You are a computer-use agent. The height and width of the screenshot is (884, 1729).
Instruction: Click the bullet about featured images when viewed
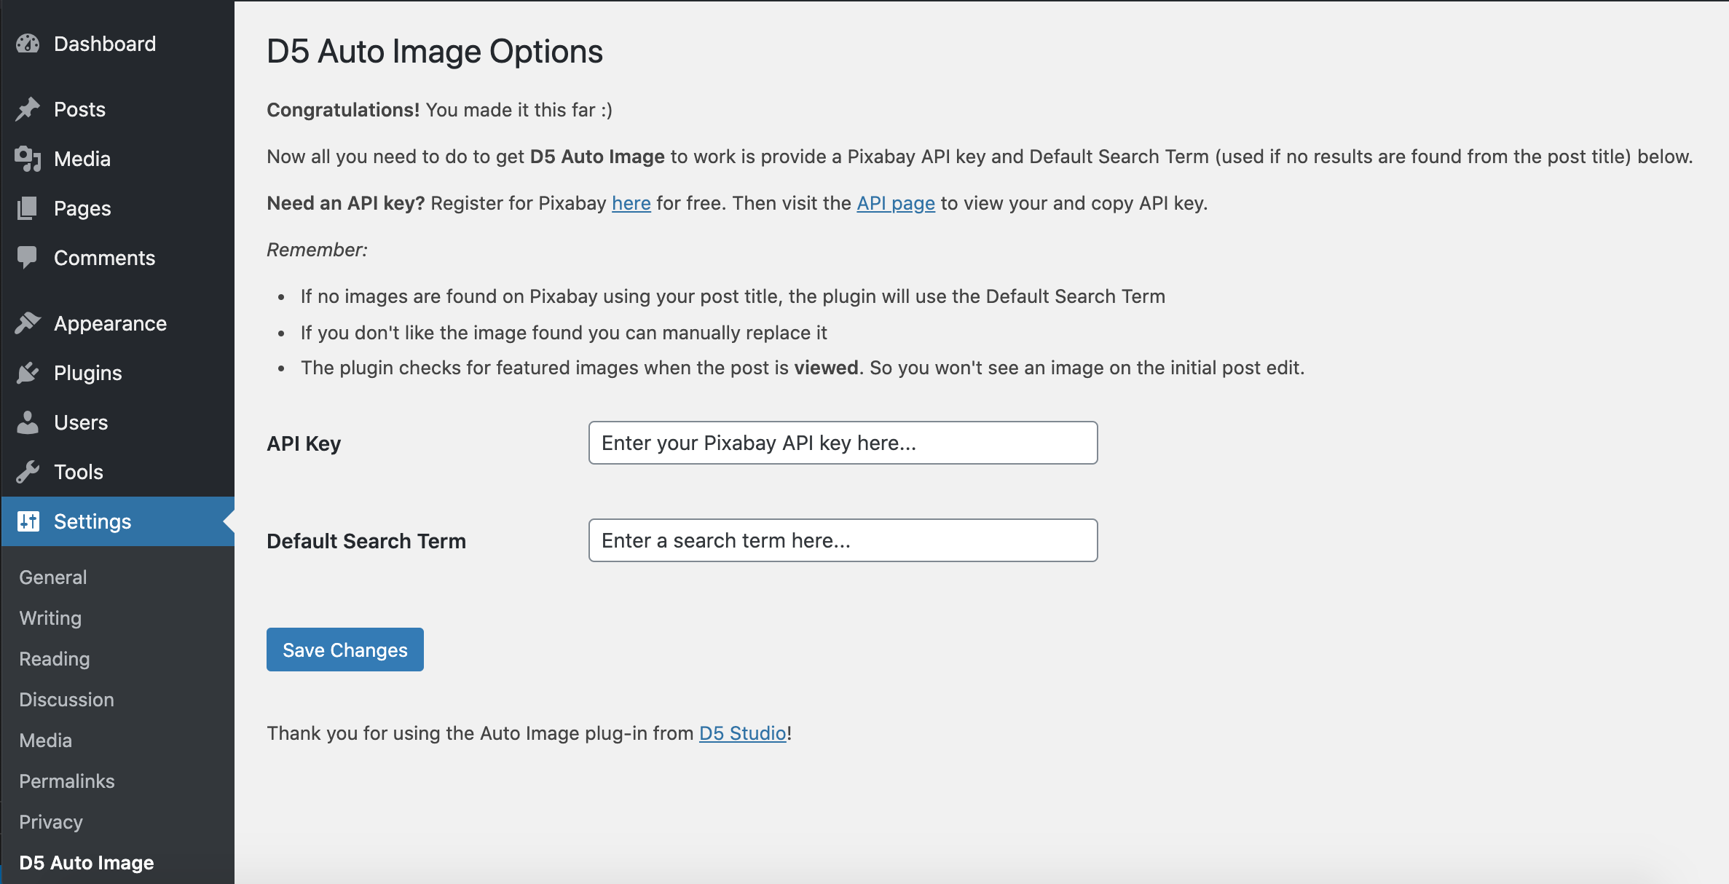[x=803, y=368]
